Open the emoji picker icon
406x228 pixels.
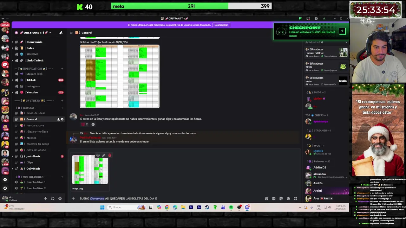coord(288,199)
